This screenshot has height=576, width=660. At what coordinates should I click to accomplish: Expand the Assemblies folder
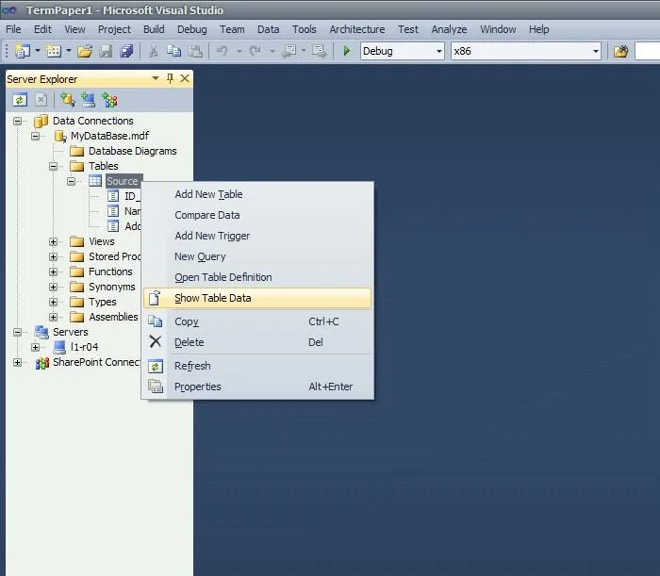tap(53, 317)
